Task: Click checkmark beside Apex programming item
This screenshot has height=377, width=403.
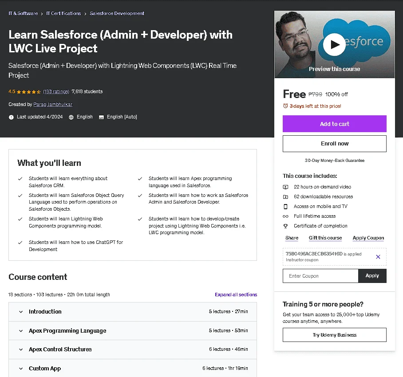Action: [x=140, y=178]
